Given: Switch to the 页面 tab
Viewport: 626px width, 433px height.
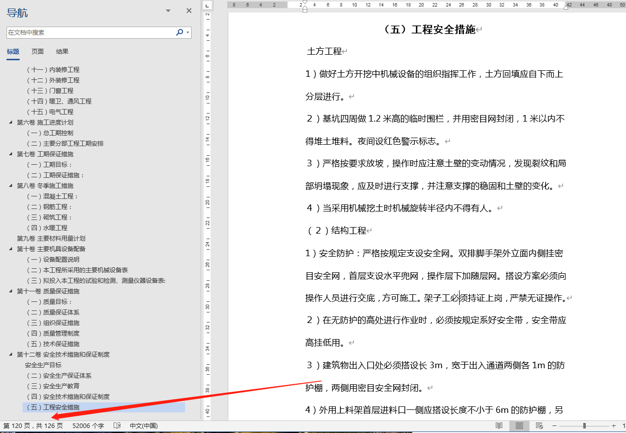Looking at the screenshot, I should (37, 51).
